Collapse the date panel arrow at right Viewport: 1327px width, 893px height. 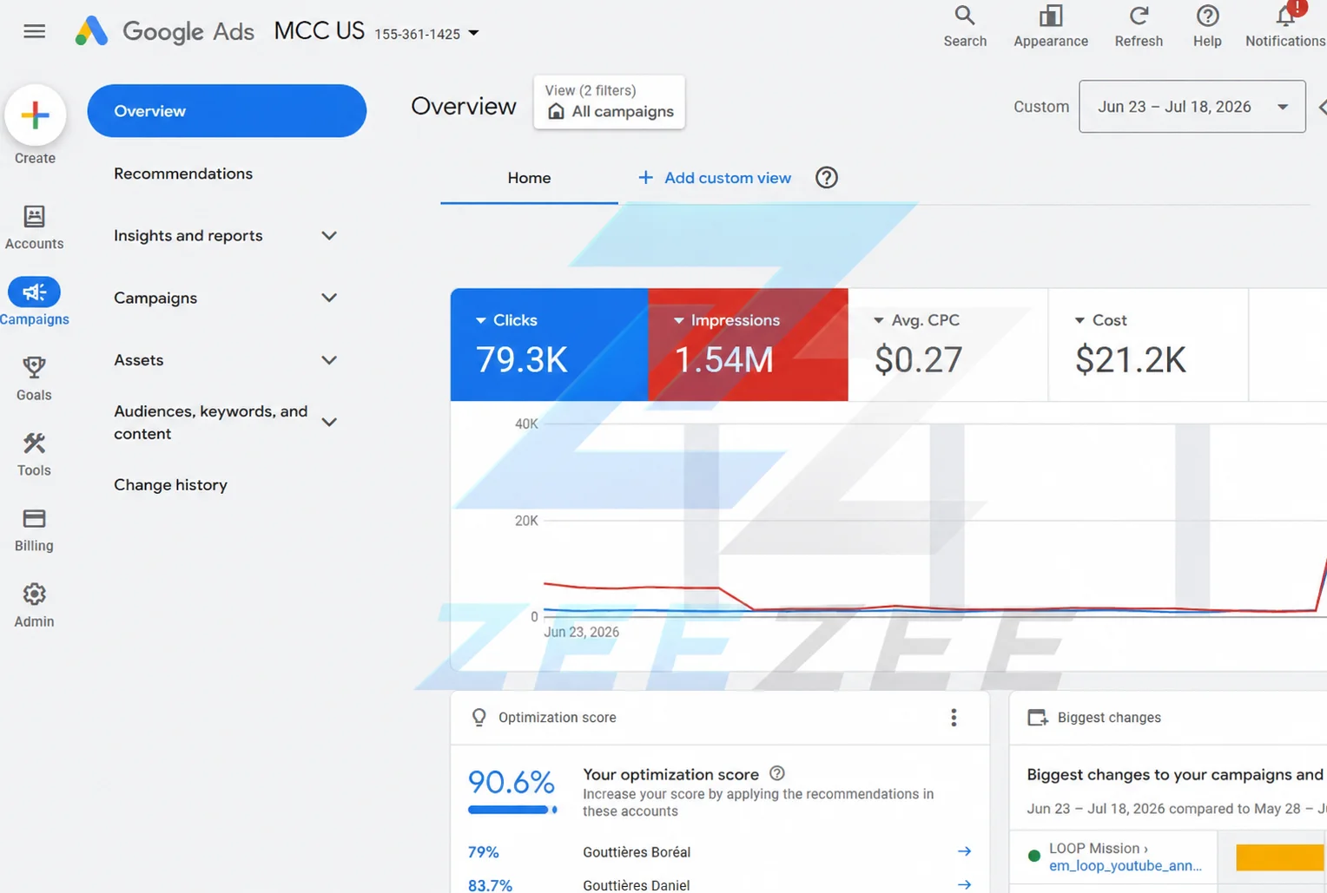click(1322, 107)
